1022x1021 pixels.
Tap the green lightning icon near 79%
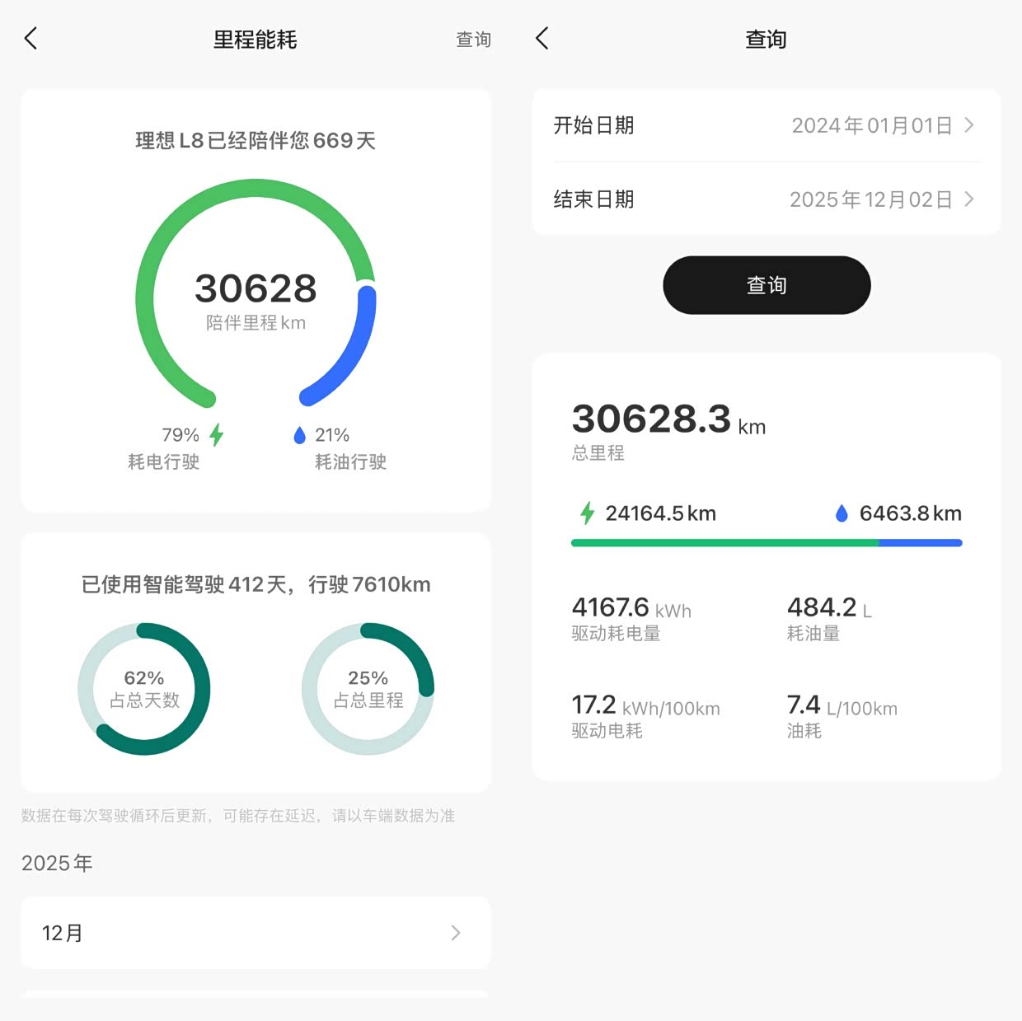(x=217, y=434)
